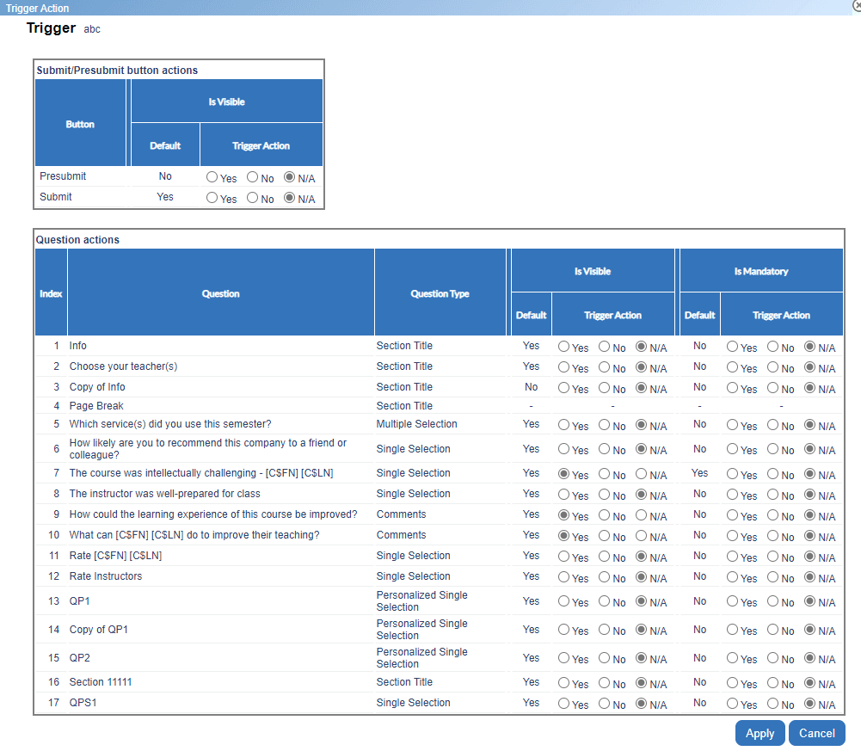Set Section 11111 Is Visible to No

click(x=605, y=683)
